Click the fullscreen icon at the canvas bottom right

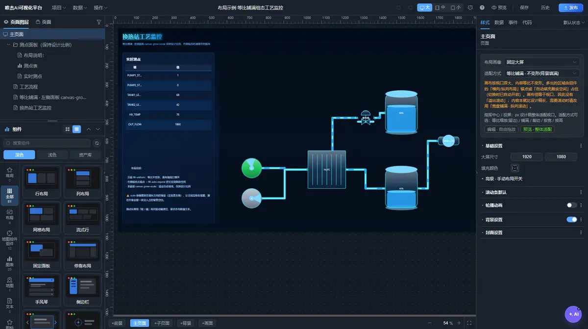pos(469,323)
